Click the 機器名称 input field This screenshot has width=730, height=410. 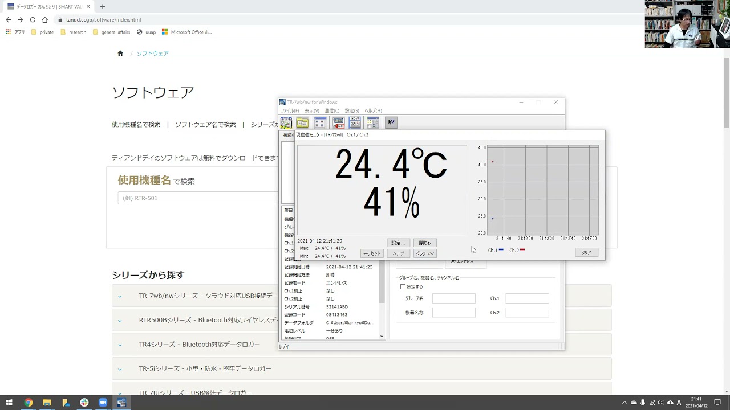click(x=454, y=313)
